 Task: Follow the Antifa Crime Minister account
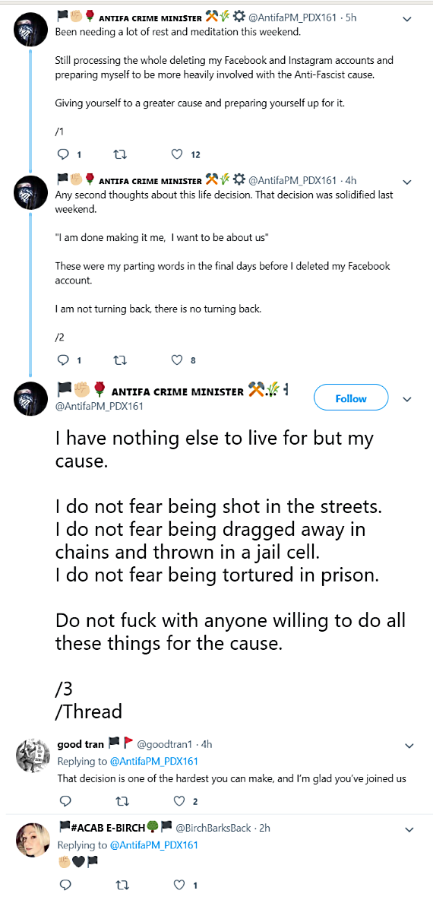[x=351, y=398]
